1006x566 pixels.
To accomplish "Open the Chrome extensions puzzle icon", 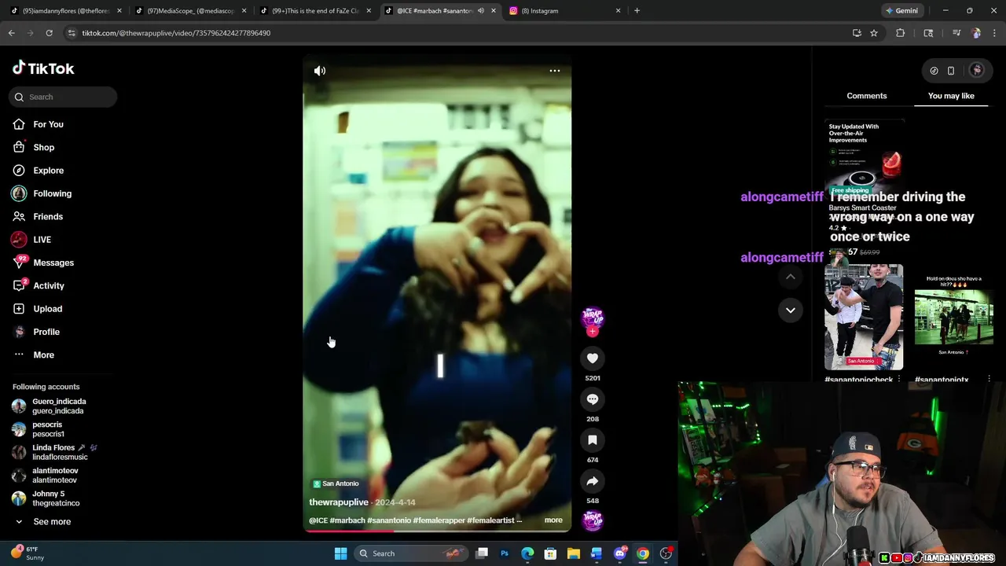I will [901, 33].
